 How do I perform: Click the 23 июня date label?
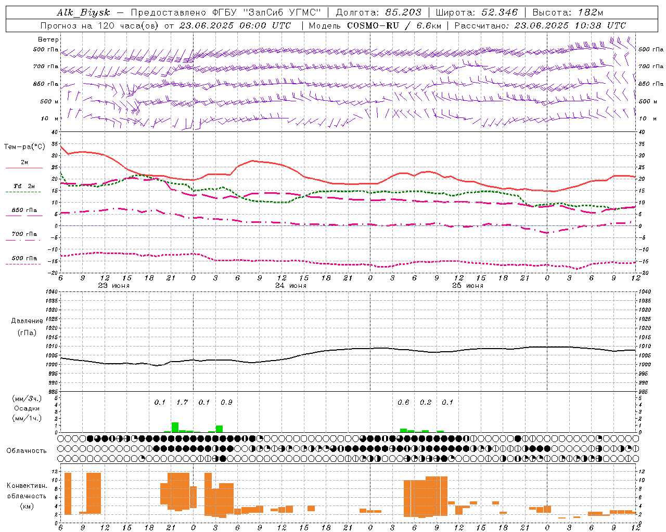[114, 286]
